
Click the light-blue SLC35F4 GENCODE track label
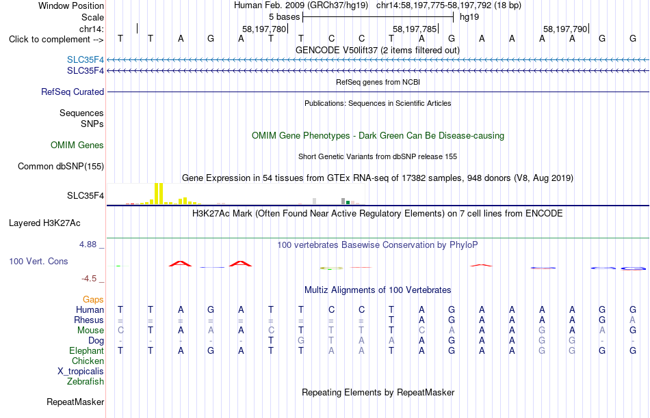86,60
